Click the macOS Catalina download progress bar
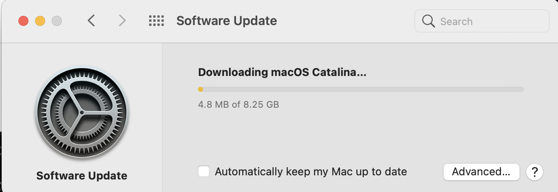Image resolution: width=558 pixels, height=192 pixels. (361, 89)
